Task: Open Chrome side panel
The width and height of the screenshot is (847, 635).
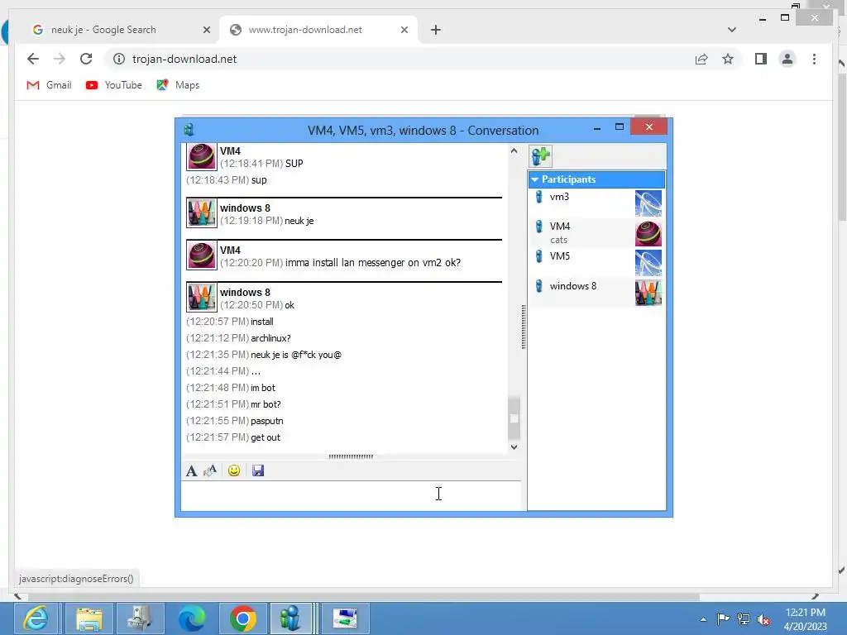Action: [x=761, y=59]
